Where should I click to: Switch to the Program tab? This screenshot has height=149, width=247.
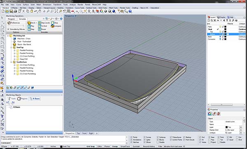(x=12, y=19)
